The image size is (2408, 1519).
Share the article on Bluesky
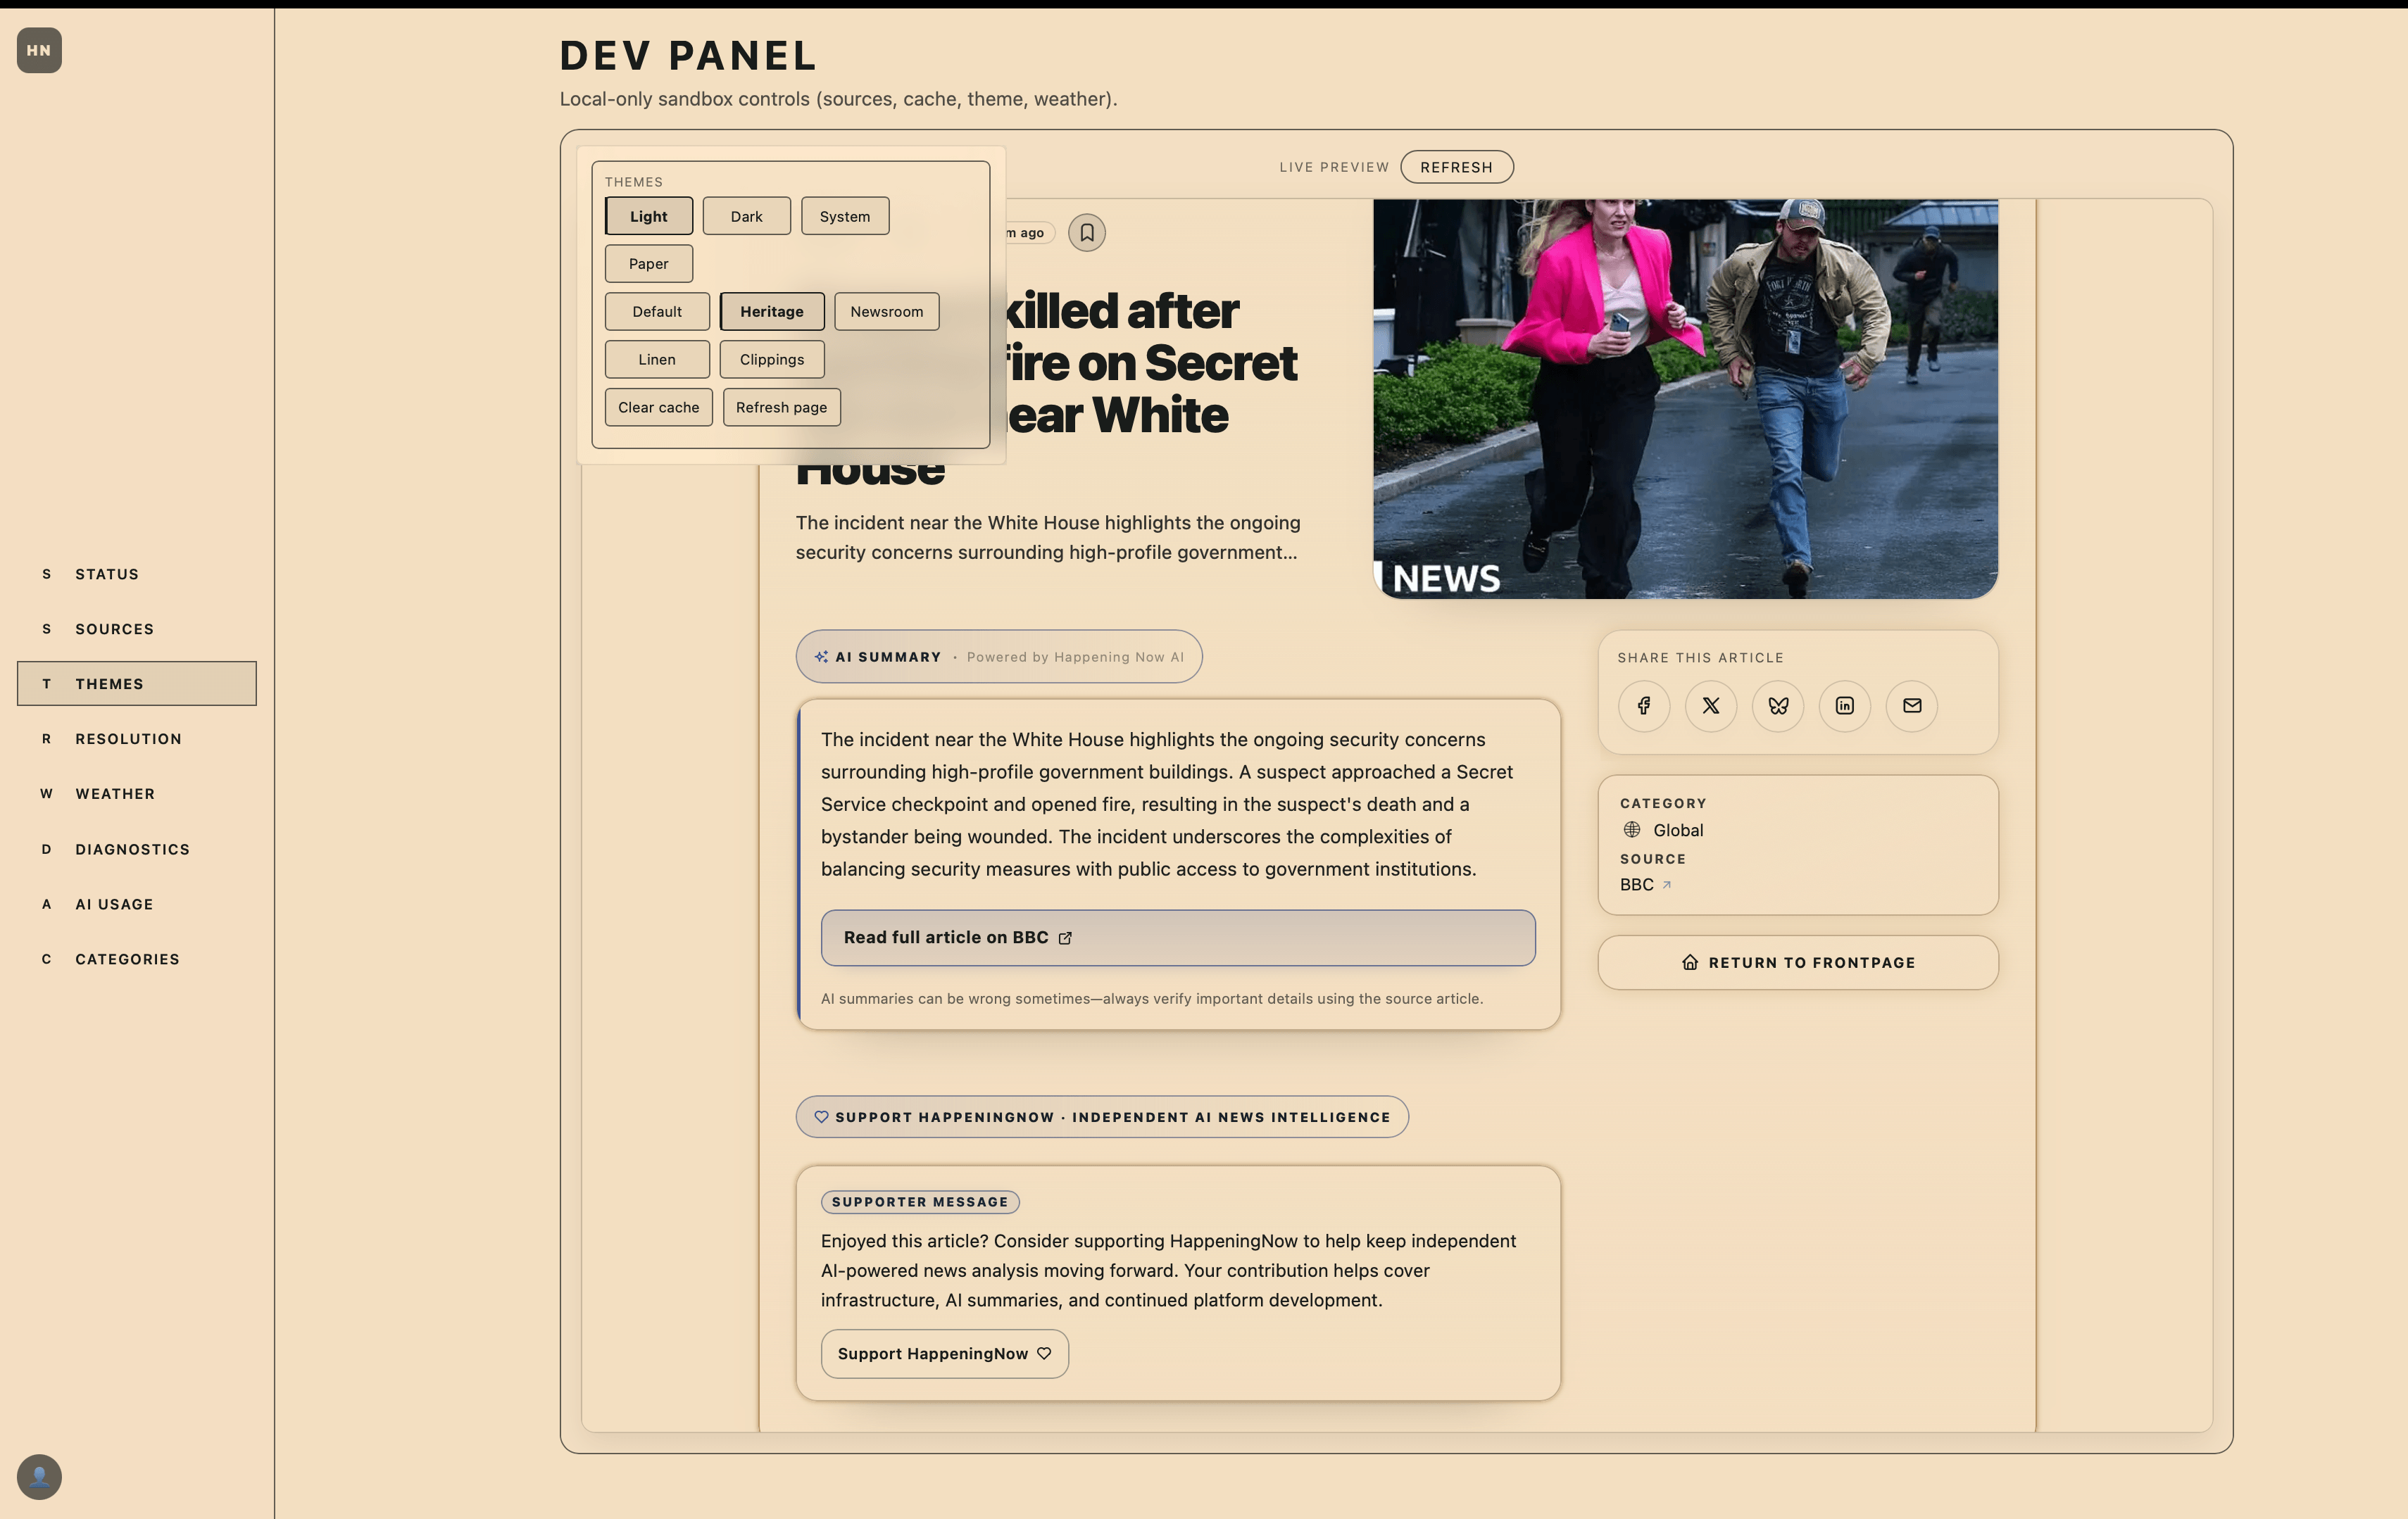(x=1778, y=706)
